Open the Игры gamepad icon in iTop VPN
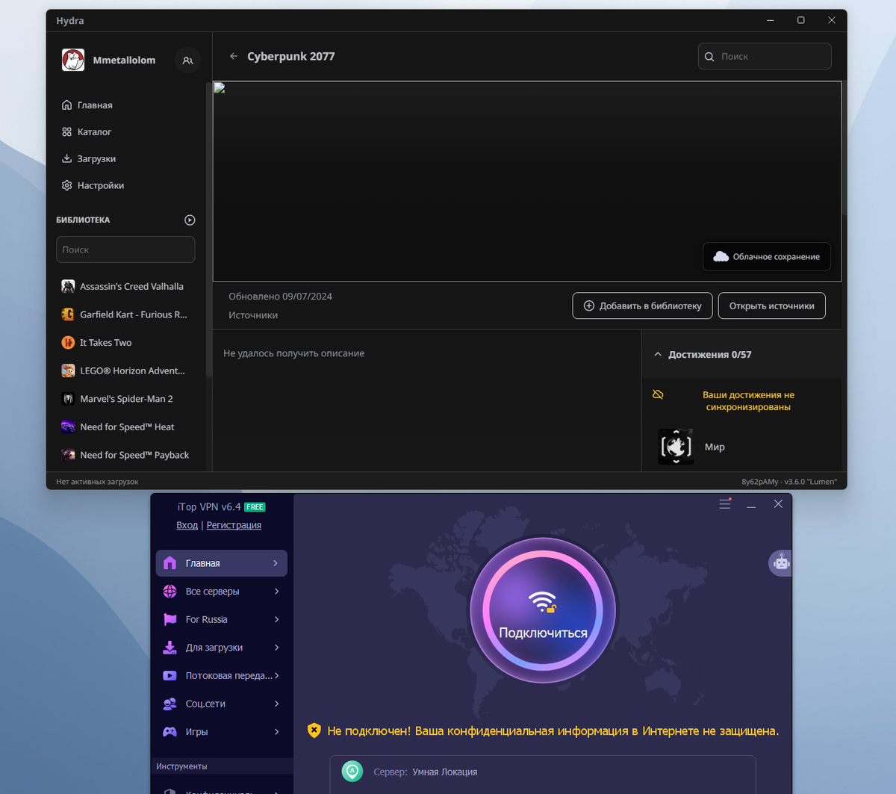 170,731
